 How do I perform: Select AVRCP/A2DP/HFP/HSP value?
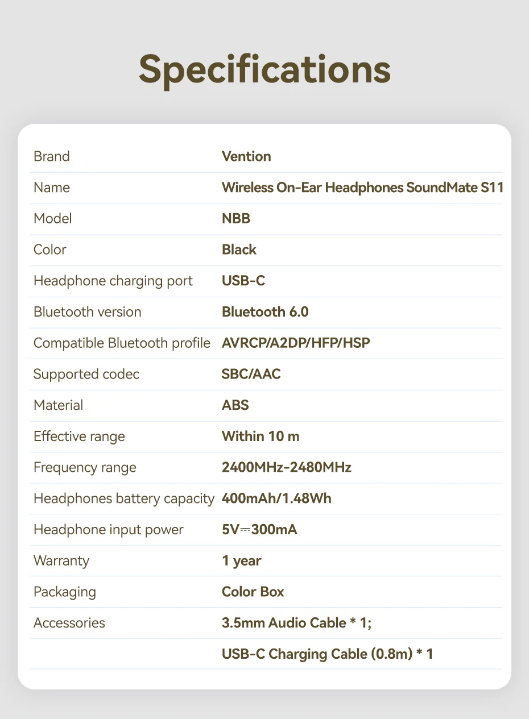pyautogui.click(x=296, y=343)
